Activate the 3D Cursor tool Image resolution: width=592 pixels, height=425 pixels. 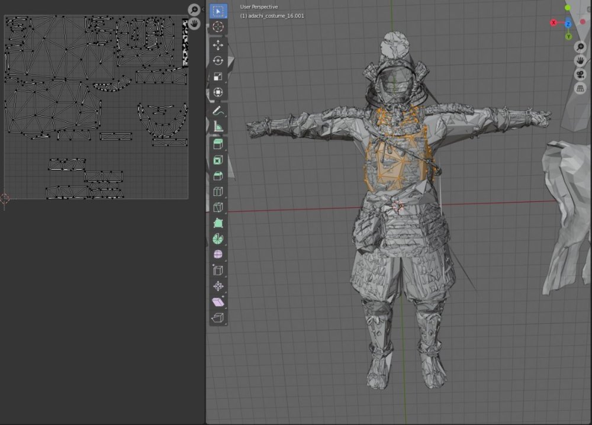click(x=218, y=27)
